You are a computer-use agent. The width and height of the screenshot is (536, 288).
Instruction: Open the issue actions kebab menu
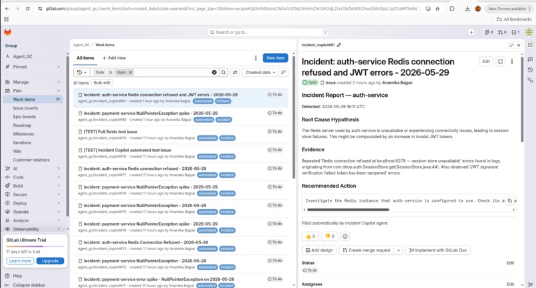(x=512, y=62)
